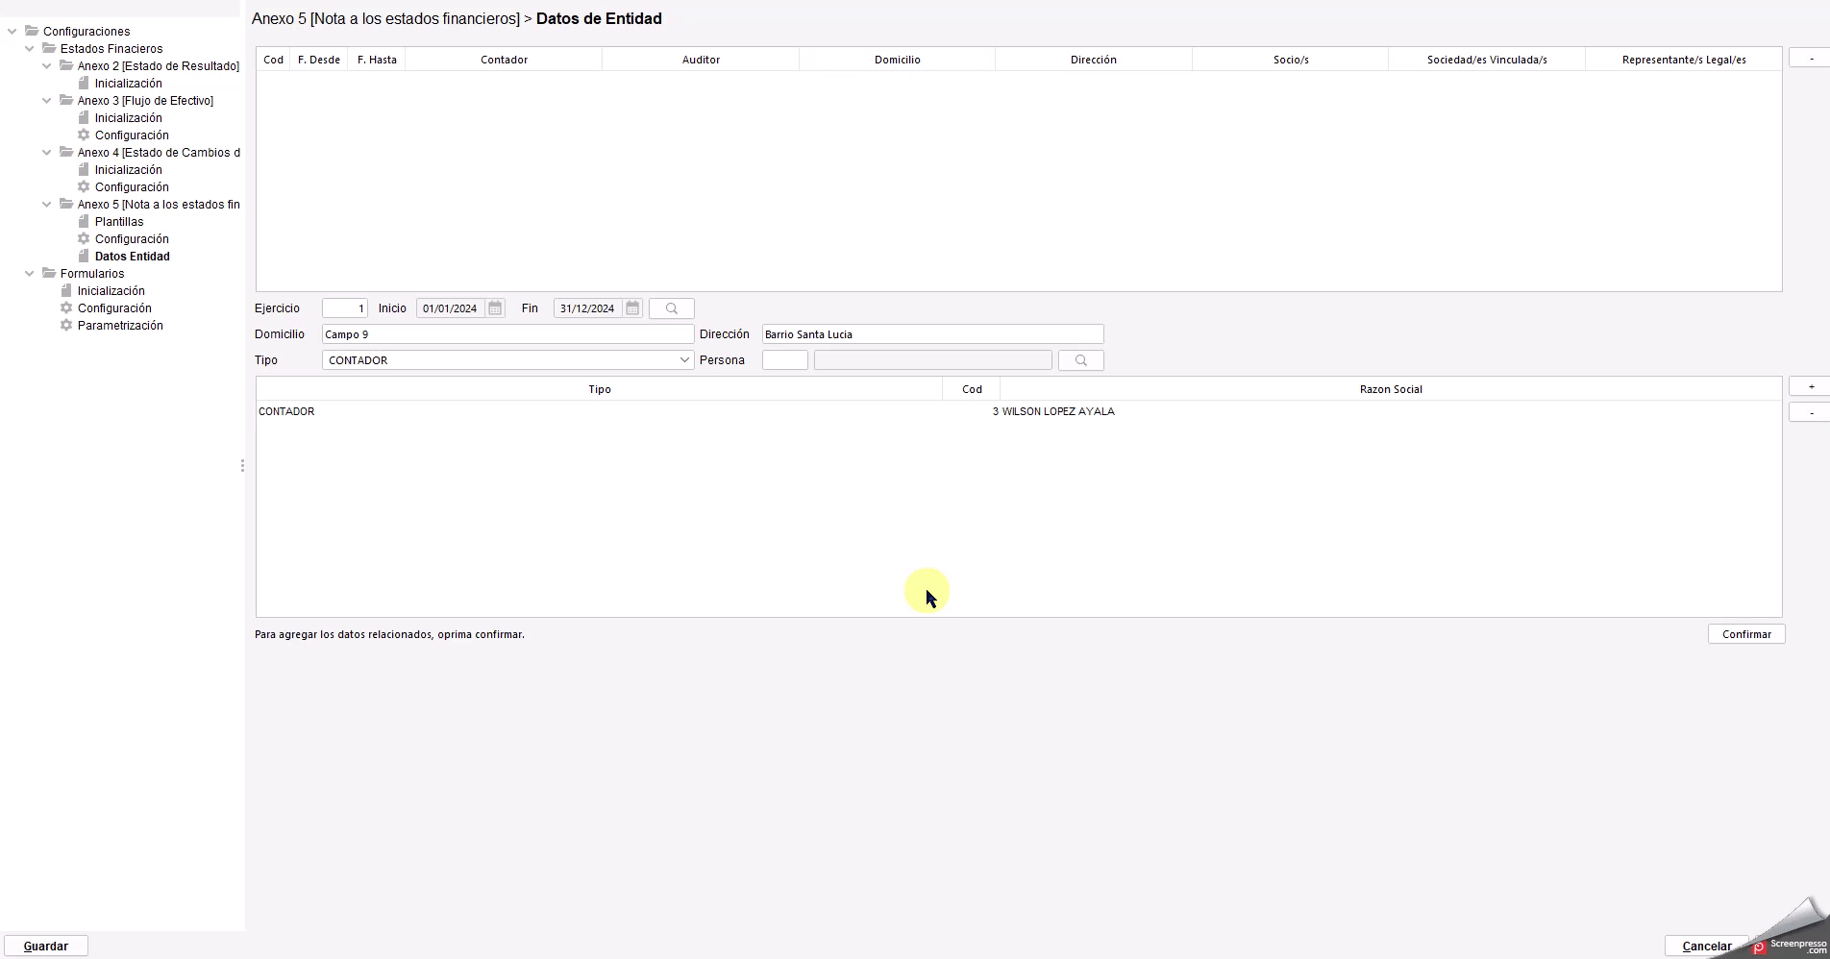Image resolution: width=1830 pixels, height=959 pixels.
Task: Click gear icon of Anexo 5 Configuración
Action: pos(84,239)
